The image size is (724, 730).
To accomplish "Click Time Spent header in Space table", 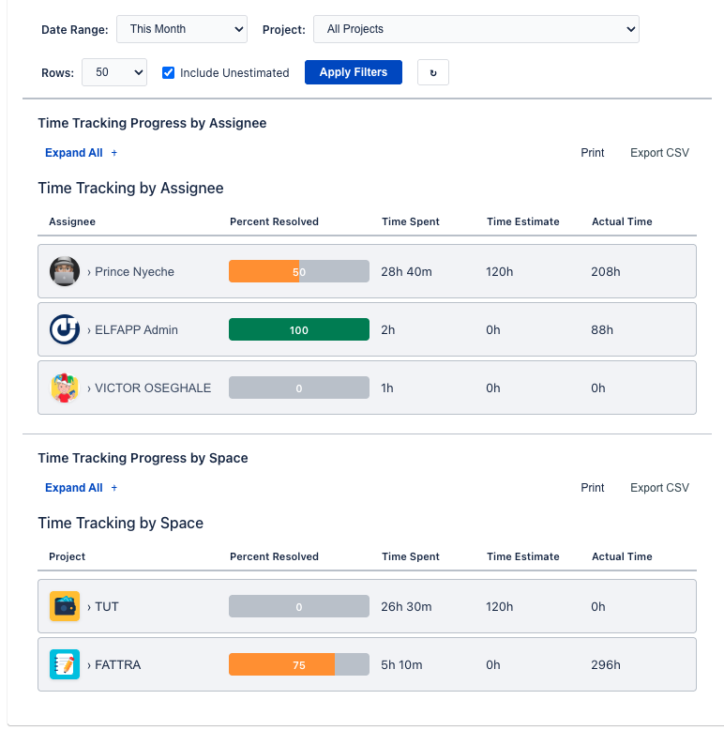I will click(x=411, y=556).
